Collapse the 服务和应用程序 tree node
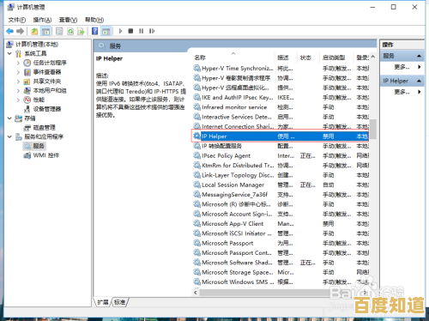 coord(9,136)
